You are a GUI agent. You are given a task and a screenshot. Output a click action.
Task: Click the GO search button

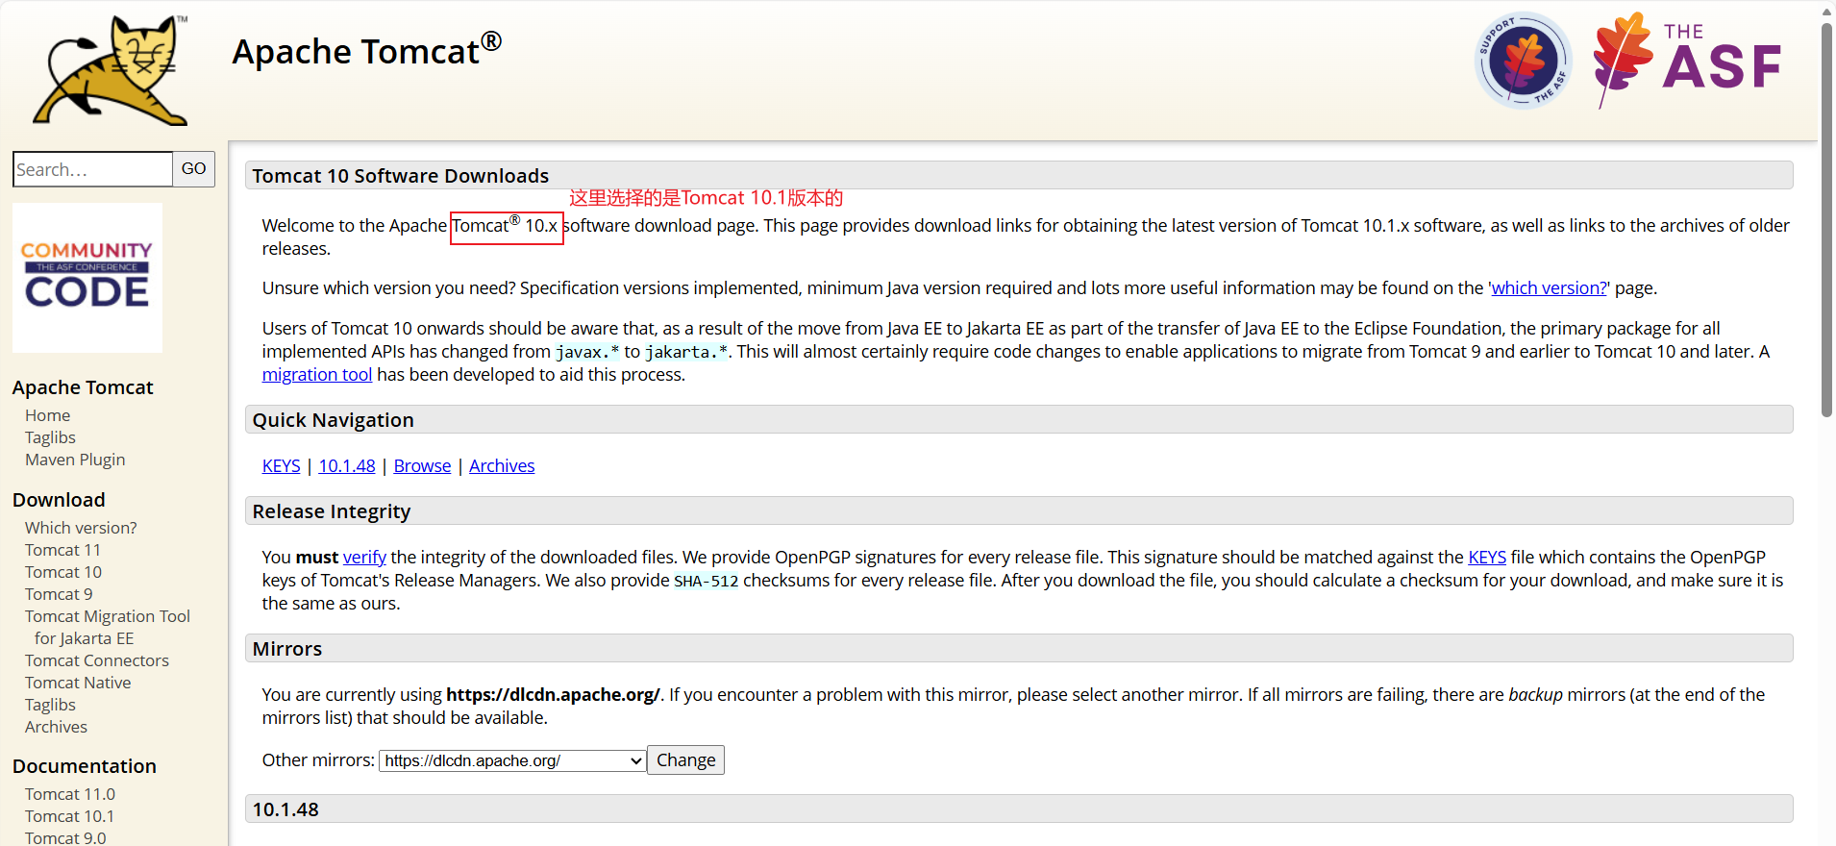[194, 169]
